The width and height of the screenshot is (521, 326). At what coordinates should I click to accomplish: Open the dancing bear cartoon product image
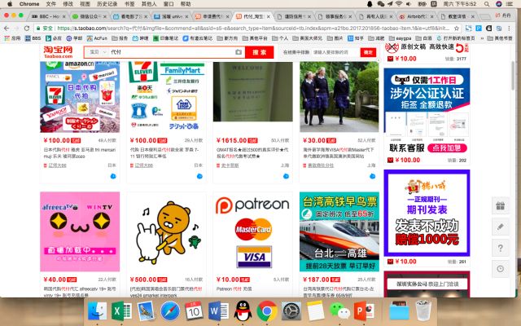click(166, 231)
